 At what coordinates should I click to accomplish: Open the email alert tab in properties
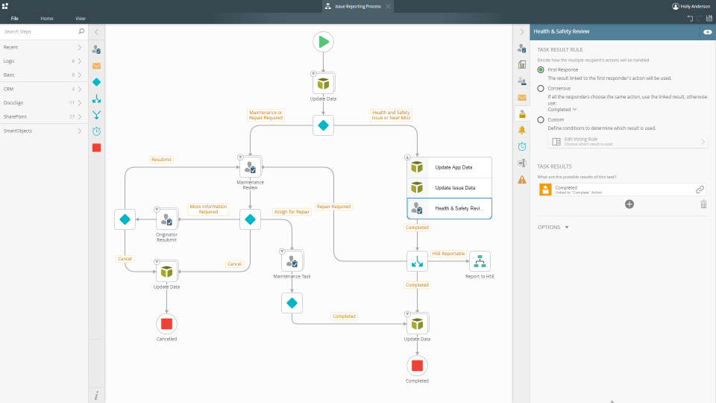pyautogui.click(x=522, y=97)
